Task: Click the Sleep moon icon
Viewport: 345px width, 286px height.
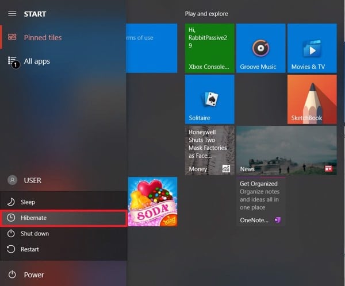Action: click(x=11, y=202)
